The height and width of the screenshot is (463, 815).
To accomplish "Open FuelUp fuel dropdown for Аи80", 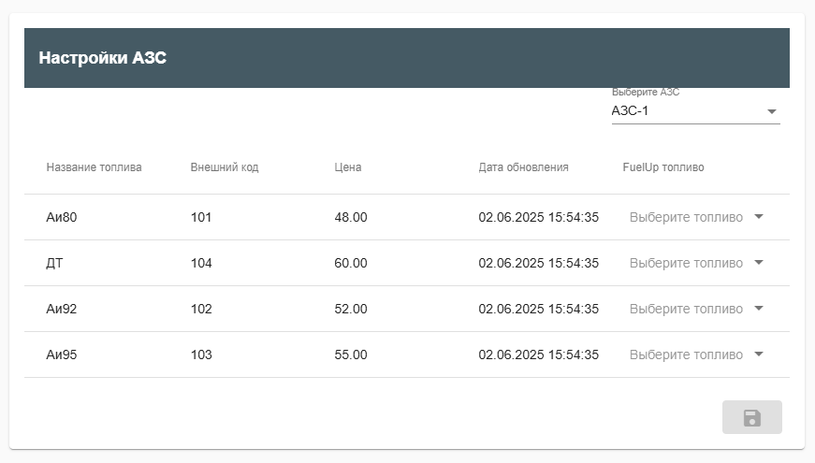I will coord(696,217).
